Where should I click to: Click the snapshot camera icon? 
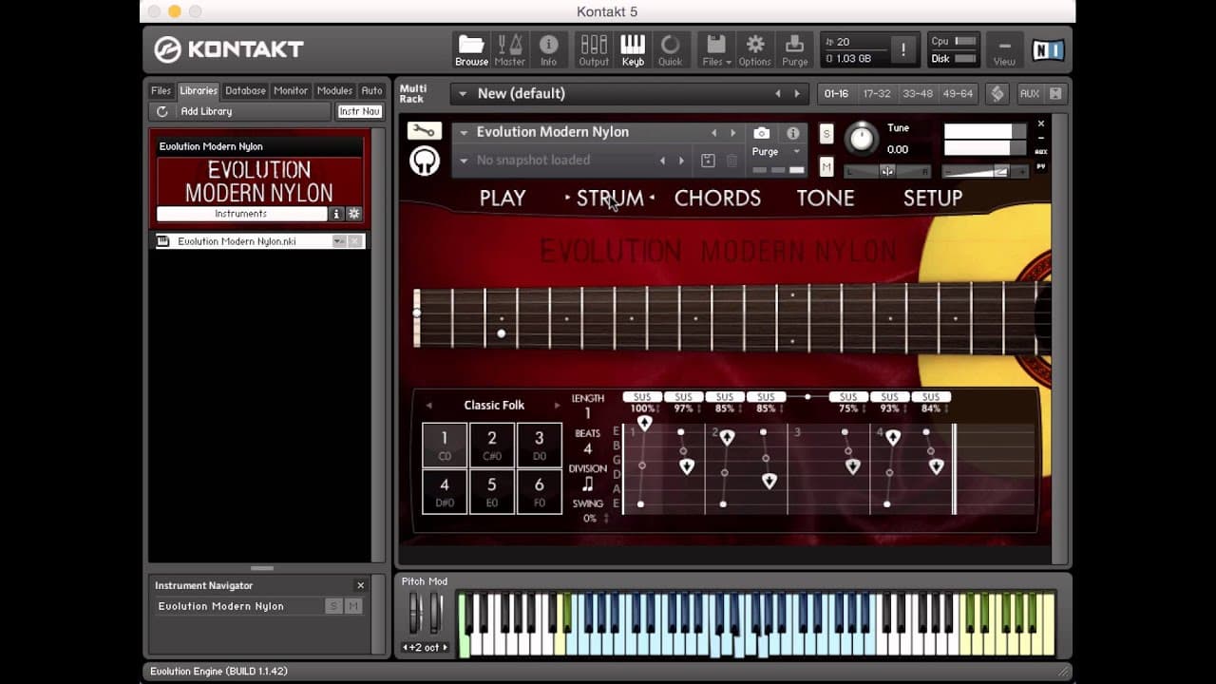click(762, 133)
